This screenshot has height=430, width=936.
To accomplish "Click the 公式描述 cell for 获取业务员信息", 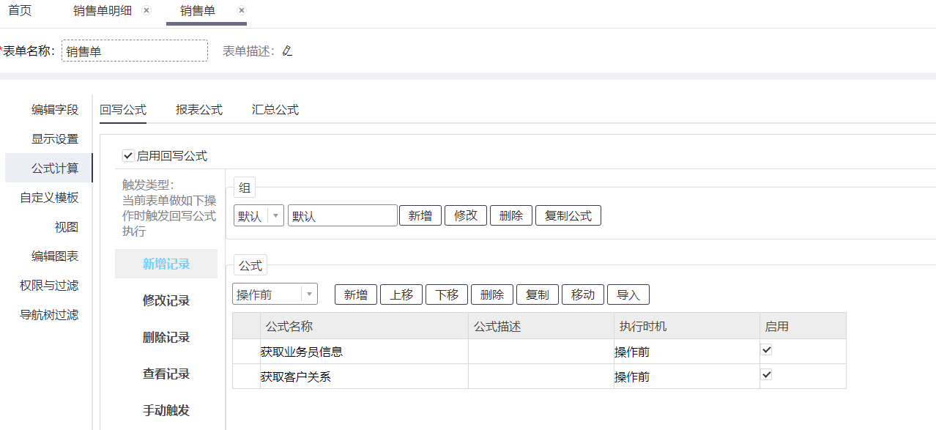I will [541, 352].
